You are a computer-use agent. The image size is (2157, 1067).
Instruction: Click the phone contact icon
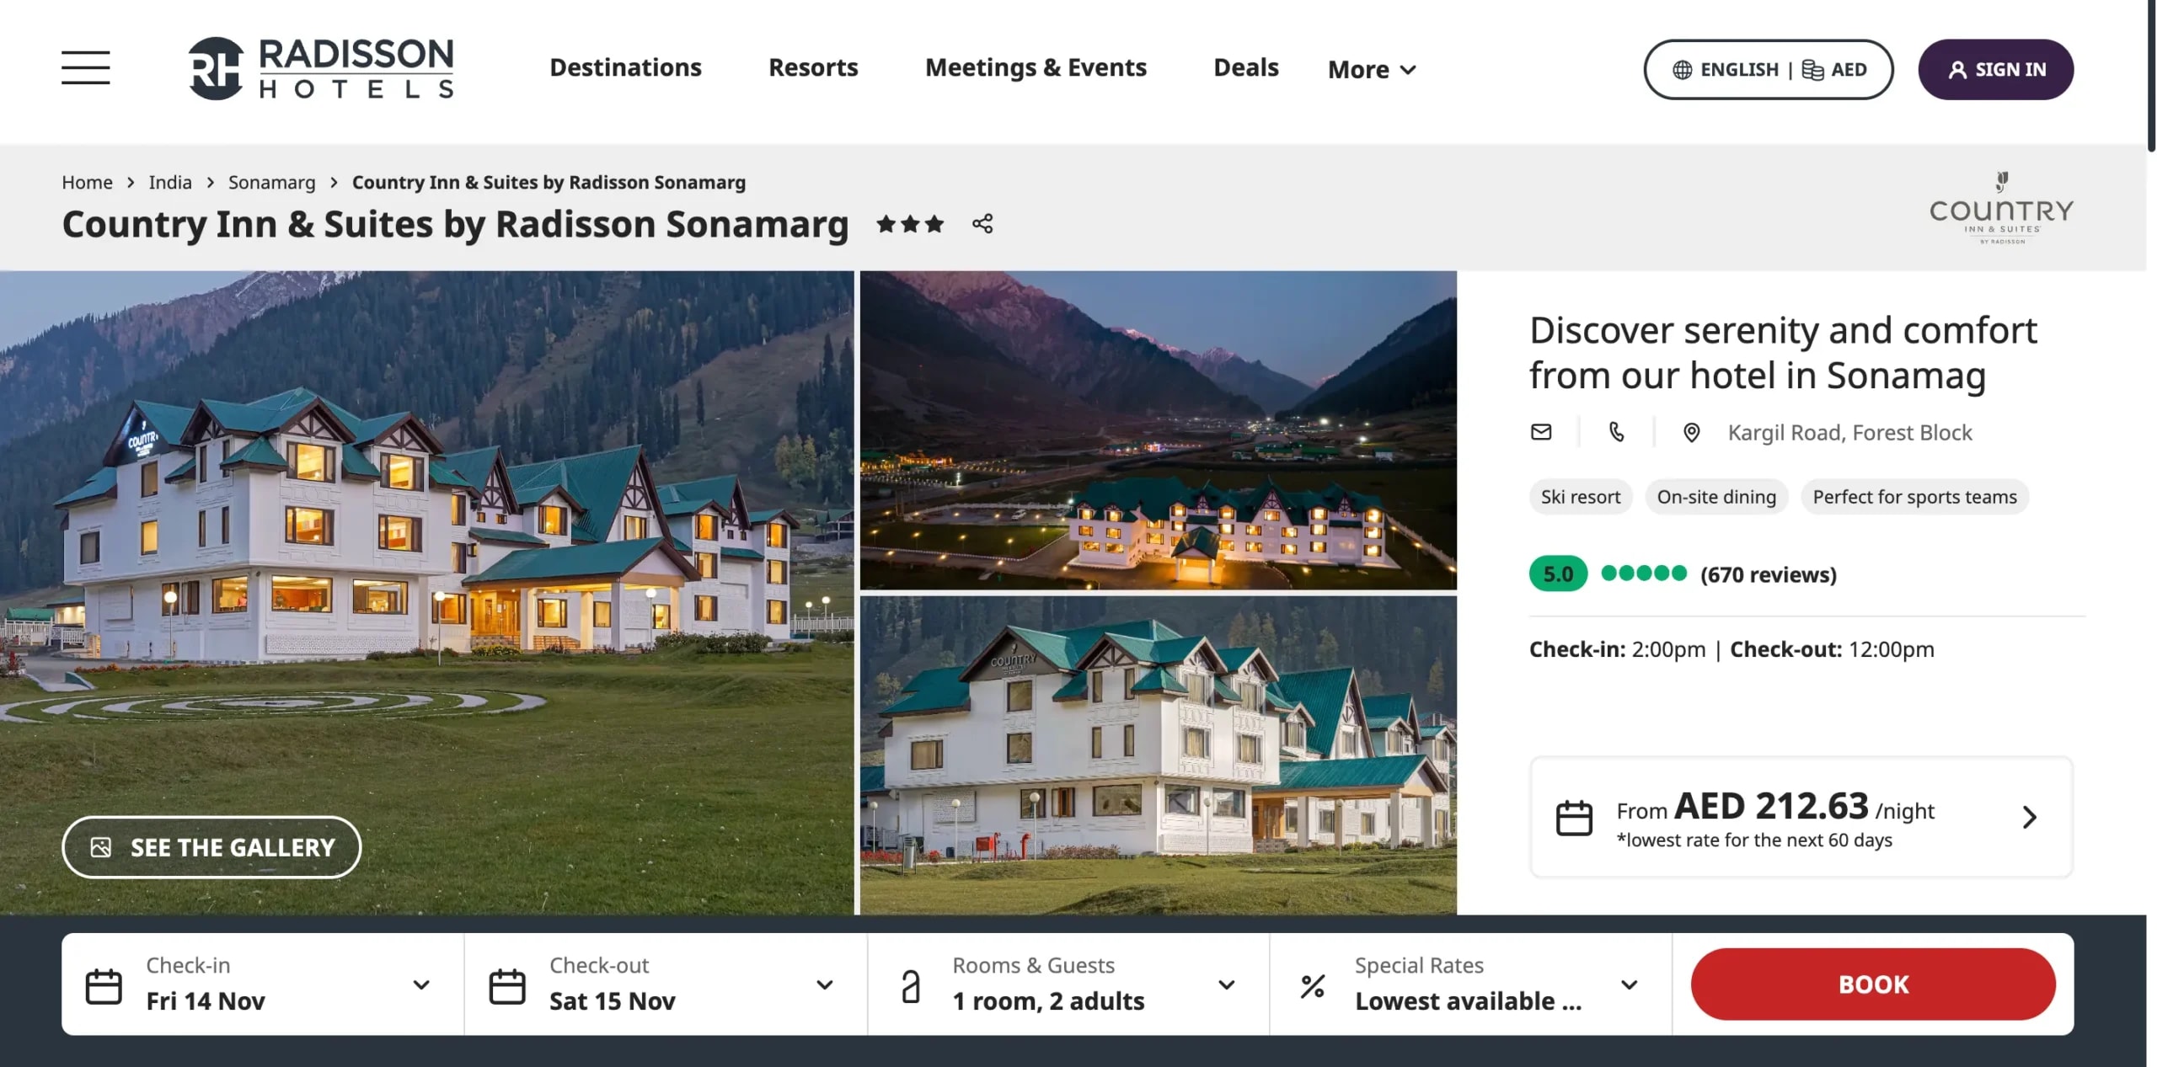(1616, 432)
